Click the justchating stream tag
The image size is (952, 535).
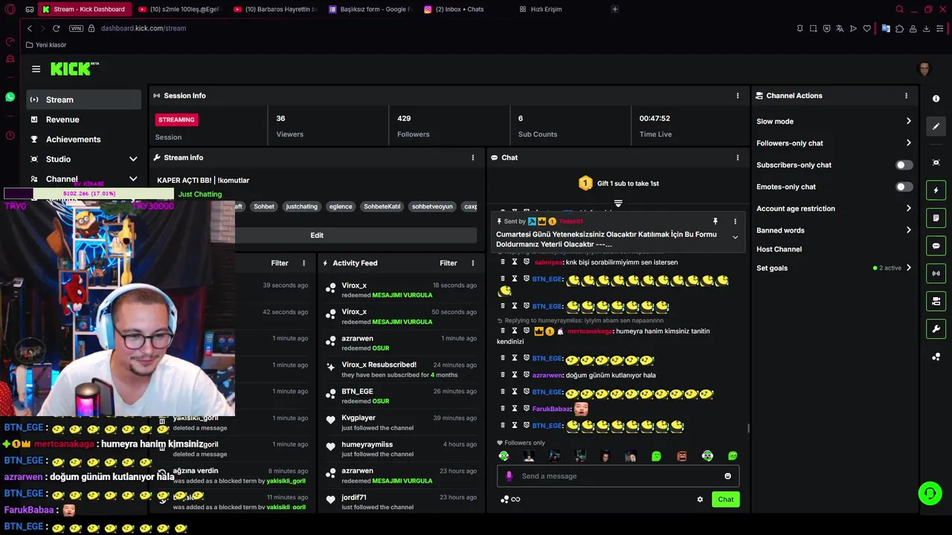[302, 207]
